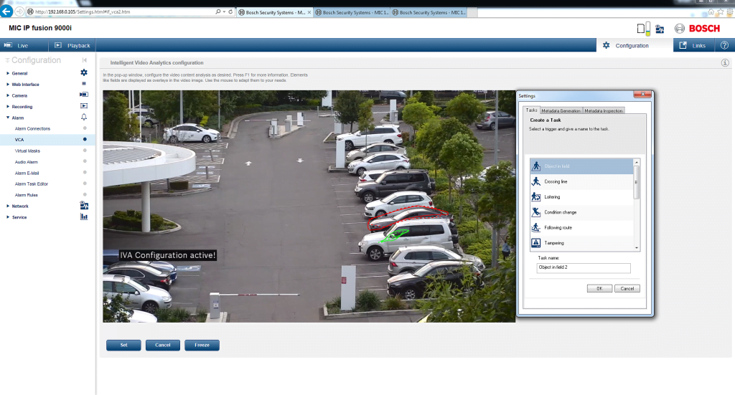Image resolution: width=735 pixels, height=395 pixels.
Task: Click the help question mark icon
Action: coord(724,45)
